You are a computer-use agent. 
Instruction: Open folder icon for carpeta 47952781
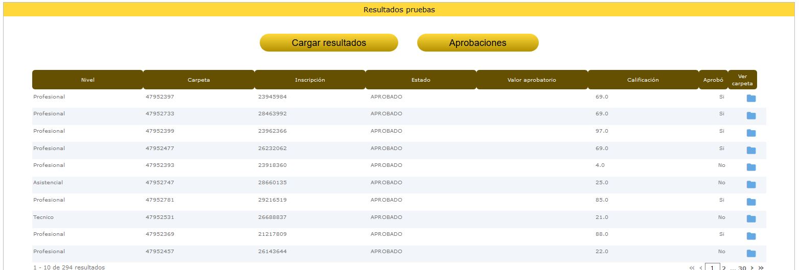coord(751,202)
